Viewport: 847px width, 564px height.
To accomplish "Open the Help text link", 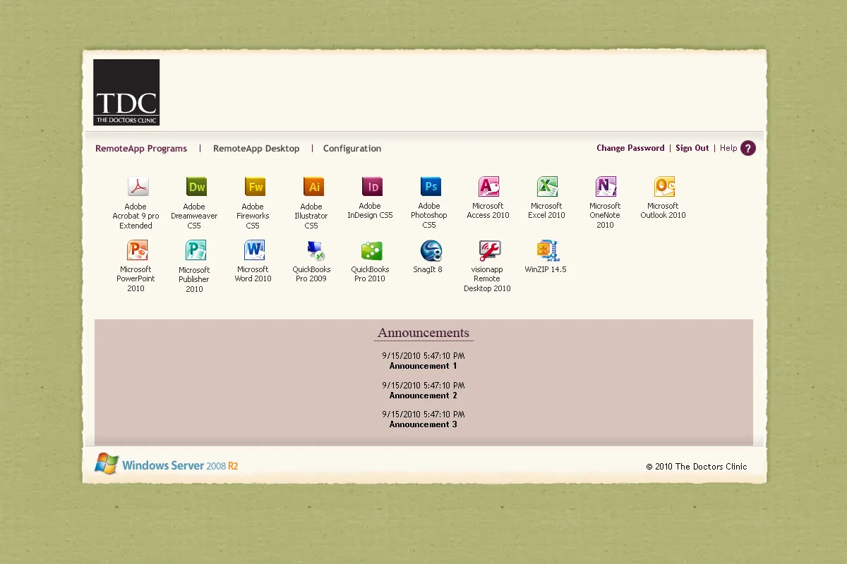I will coord(728,148).
